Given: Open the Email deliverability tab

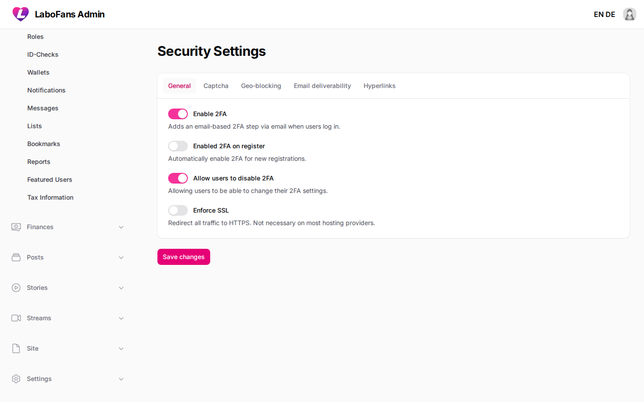Looking at the screenshot, I should 322,86.
